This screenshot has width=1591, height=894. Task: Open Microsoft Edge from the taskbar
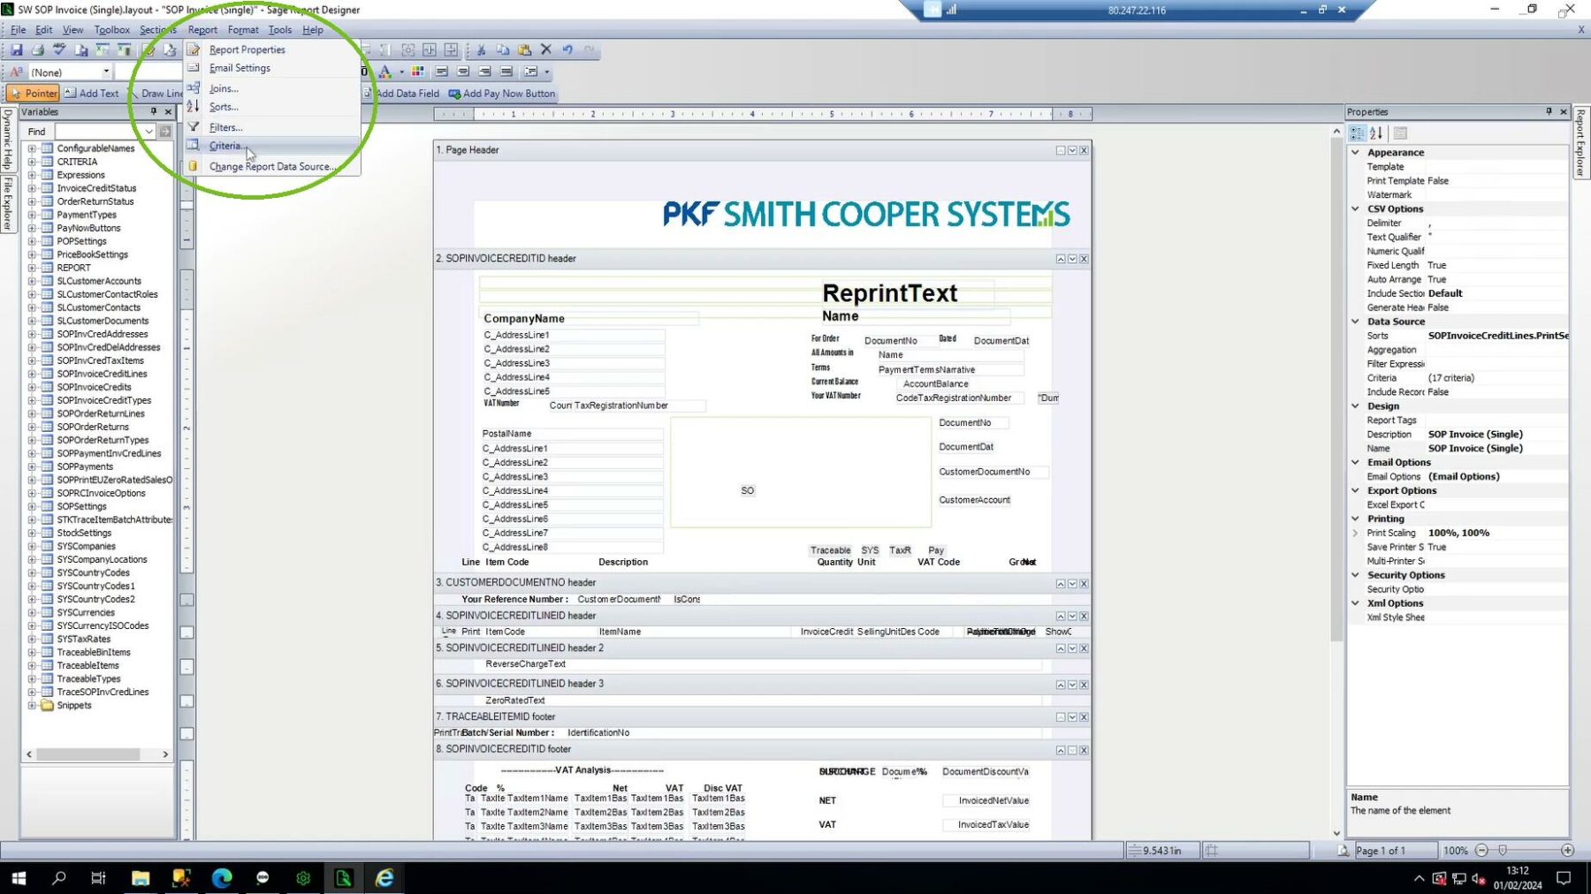[222, 877]
